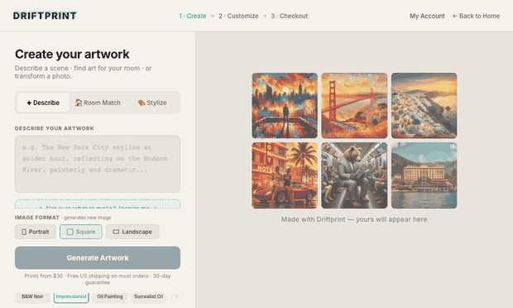Choose Landscape image format
This screenshot has height=308, width=513.
[x=132, y=232]
